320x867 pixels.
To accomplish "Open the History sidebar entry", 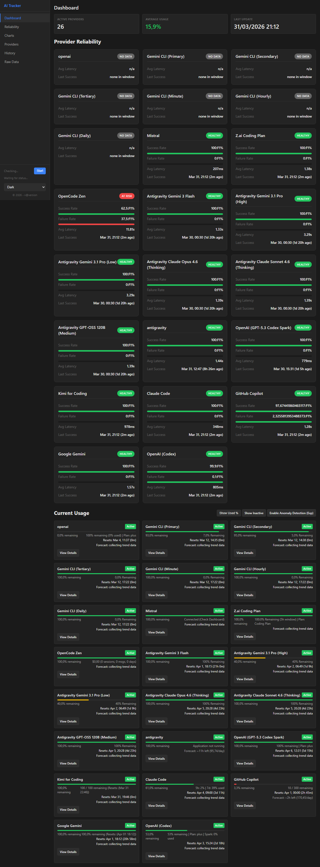I will (x=25, y=53).
